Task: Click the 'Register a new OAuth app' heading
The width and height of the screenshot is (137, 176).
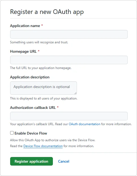Action: [x=47, y=12]
